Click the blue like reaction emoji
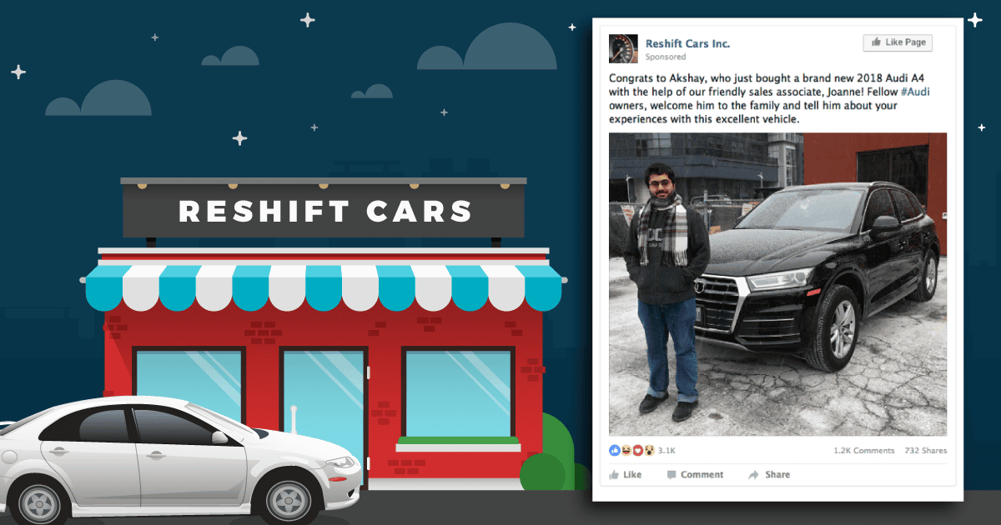The height and width of the screenshot is (525, 1001). [615, 451]
